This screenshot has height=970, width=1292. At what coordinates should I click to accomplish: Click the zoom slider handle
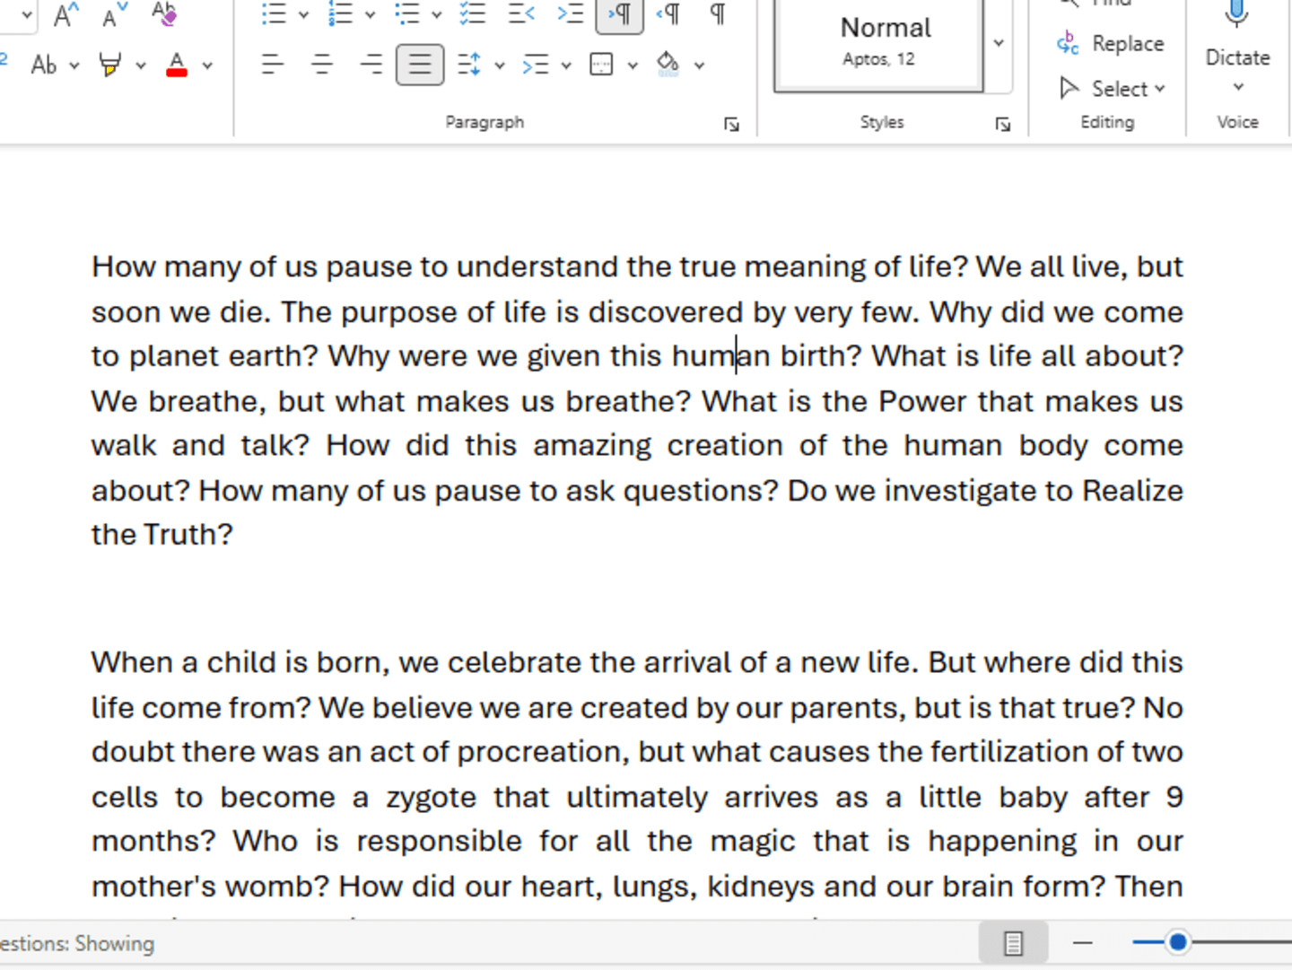(1178, 942)
